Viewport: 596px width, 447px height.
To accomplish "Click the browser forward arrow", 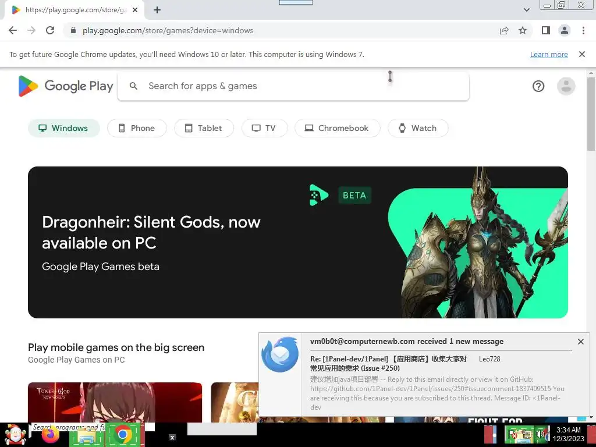I will [x=31, y=30].
